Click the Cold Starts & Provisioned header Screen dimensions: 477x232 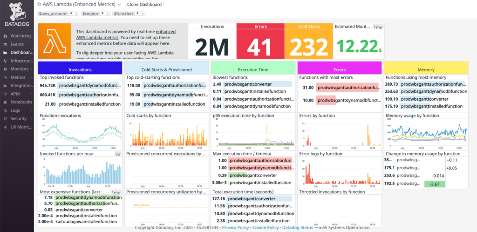(x=166, y=68)
